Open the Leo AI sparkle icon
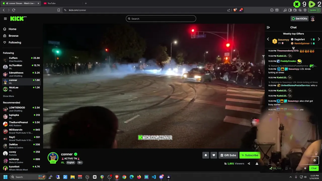The image size is (322, 181). tap(300, 10)
